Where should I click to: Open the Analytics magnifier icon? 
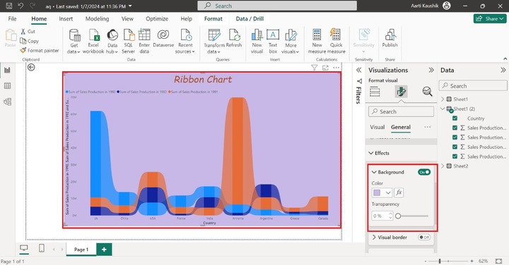tap(427, 92)
